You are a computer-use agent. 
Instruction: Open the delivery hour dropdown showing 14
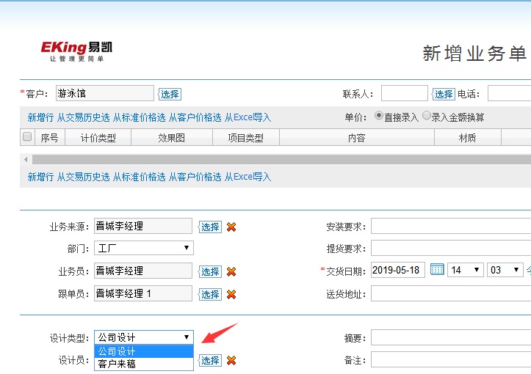466,270
